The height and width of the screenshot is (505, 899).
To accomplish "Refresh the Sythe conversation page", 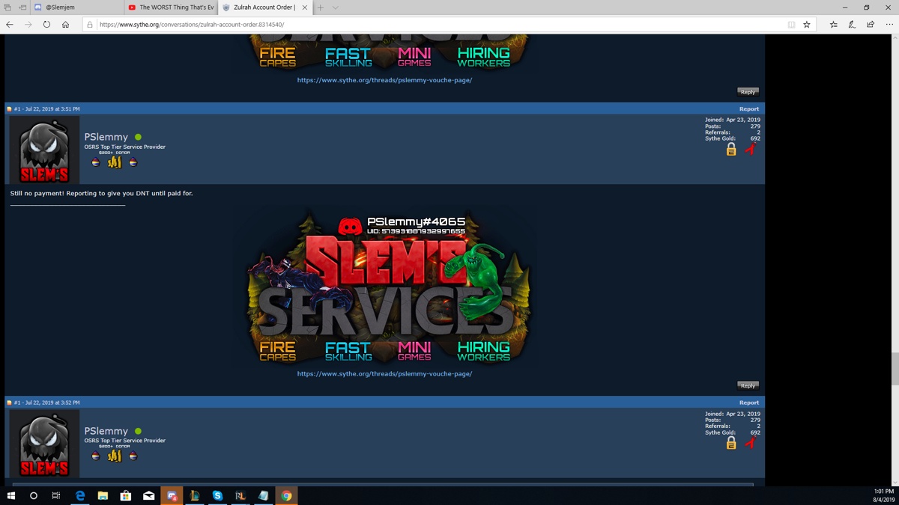I will click(46, 25).
